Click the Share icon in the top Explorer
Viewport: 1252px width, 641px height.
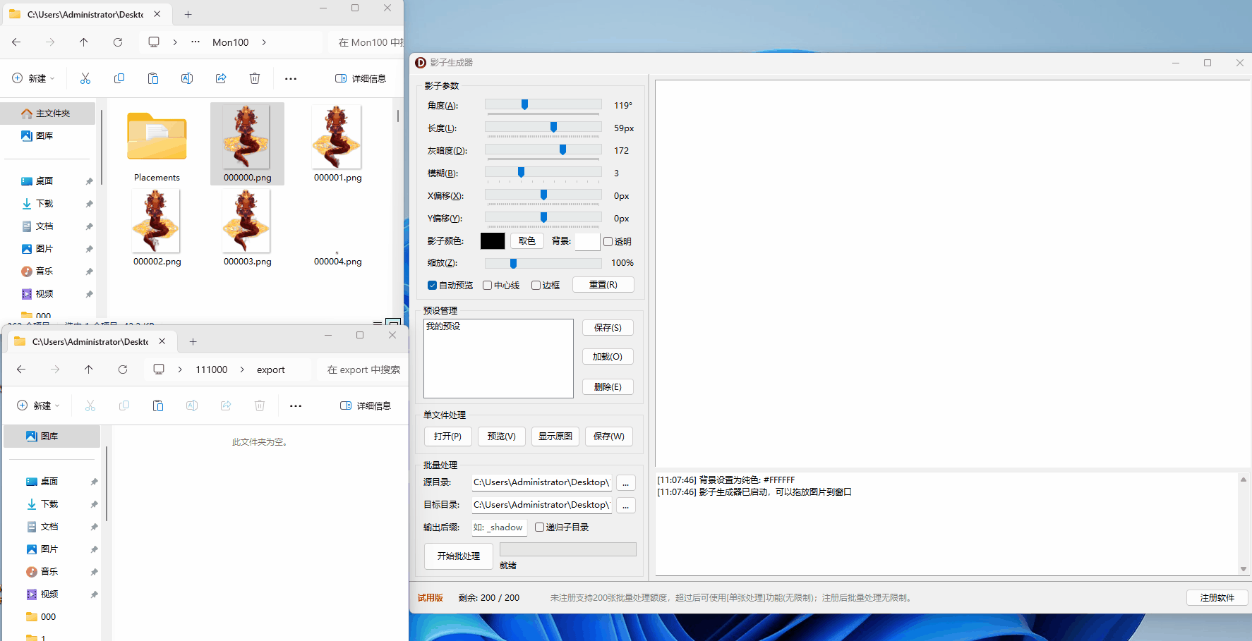click(221, 78)
